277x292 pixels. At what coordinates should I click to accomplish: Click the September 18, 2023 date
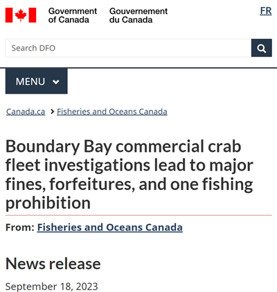pyautogui.click(x=52, y=286)
